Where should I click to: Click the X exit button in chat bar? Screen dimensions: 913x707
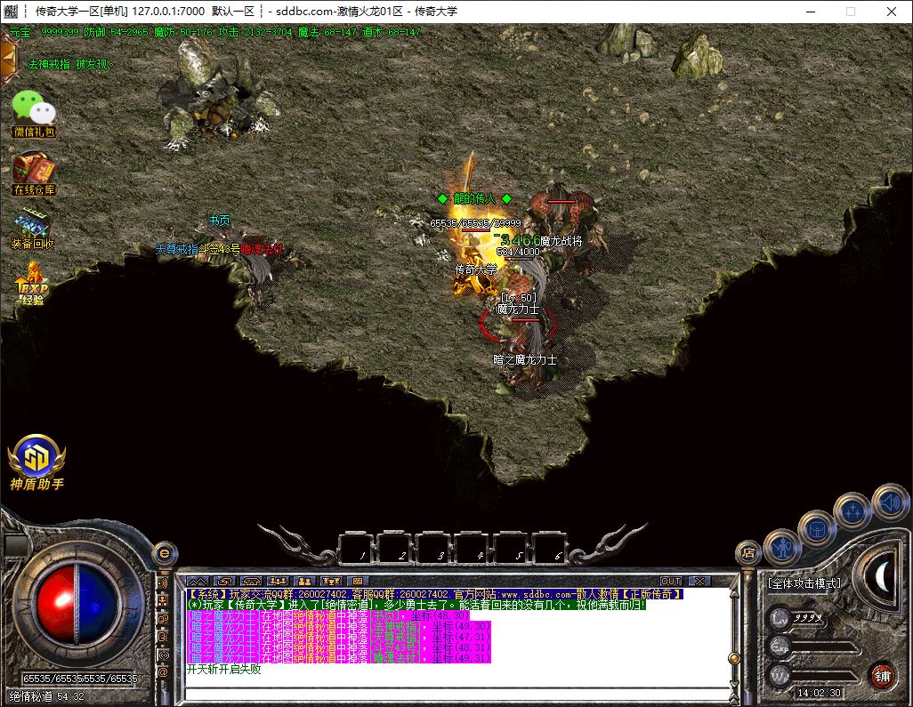[x=699, y=581]
